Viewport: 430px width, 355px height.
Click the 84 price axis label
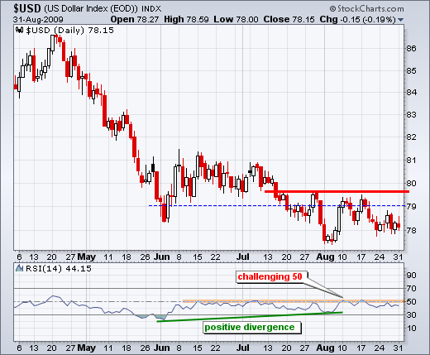[412, 92]
